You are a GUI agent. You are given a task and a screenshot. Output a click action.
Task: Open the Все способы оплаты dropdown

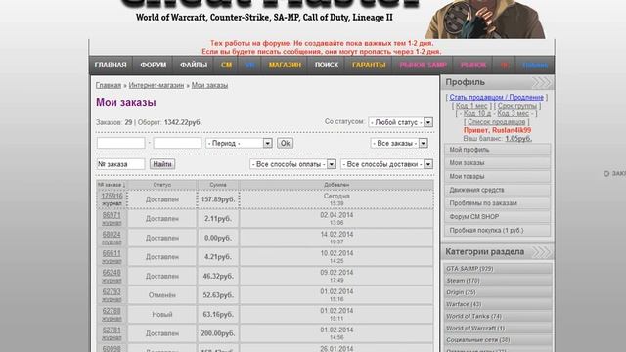click(292, 164)
